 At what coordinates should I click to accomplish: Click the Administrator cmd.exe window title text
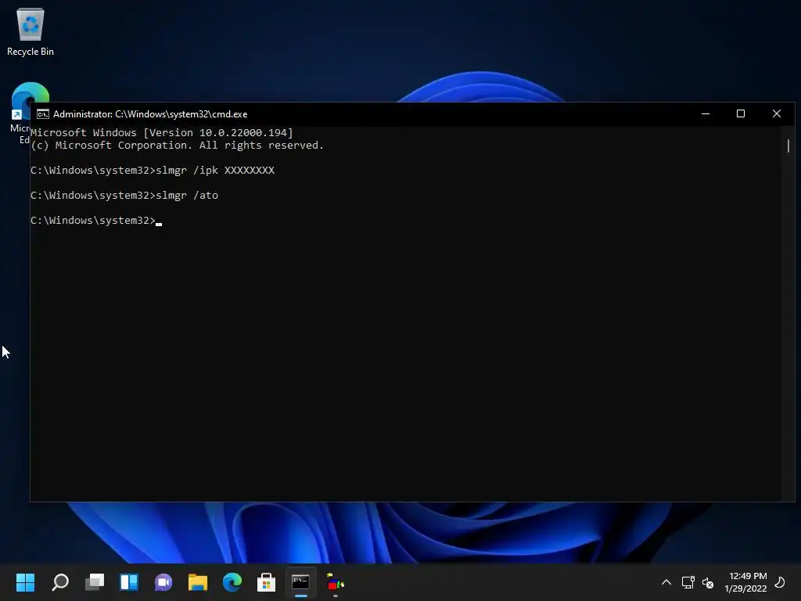pyautogui.click(x=150, y=114)
